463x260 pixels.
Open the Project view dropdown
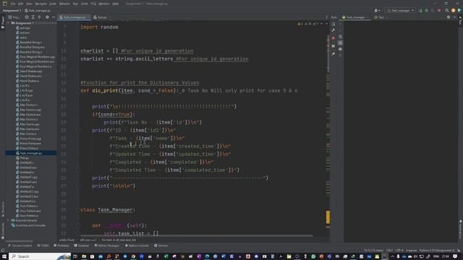[x=14, y=17]
